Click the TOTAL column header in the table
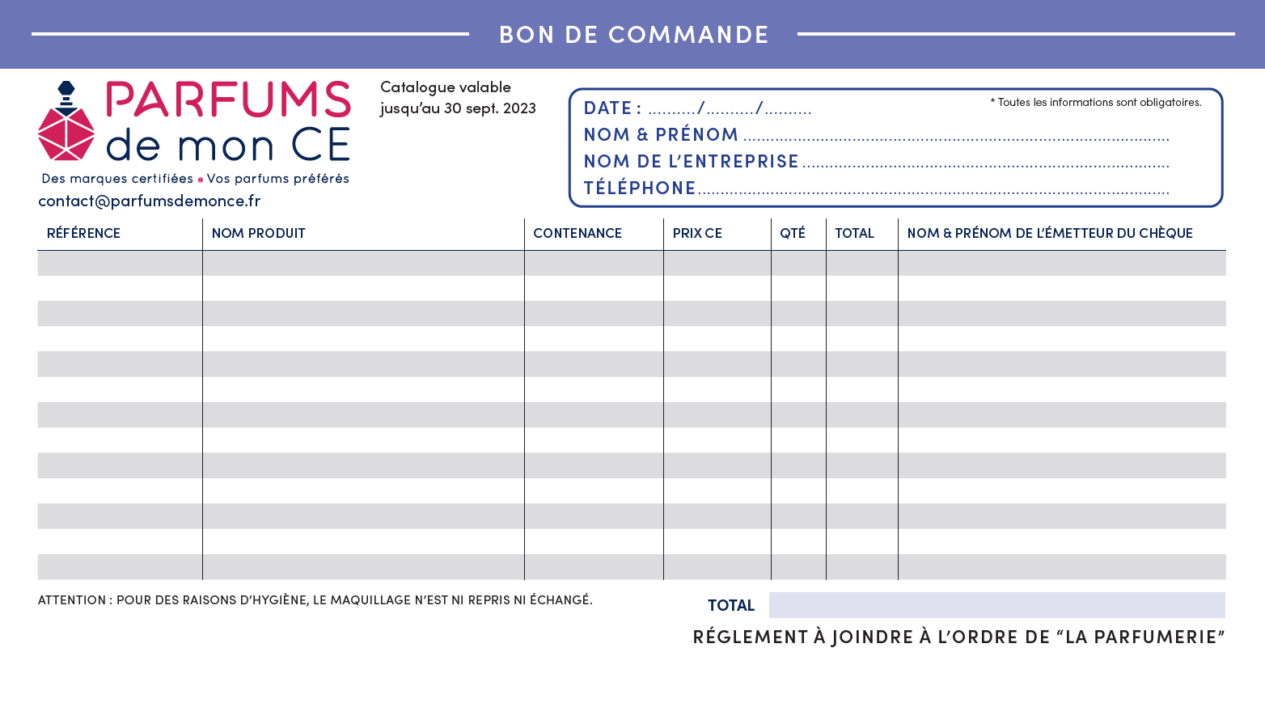 854,234
